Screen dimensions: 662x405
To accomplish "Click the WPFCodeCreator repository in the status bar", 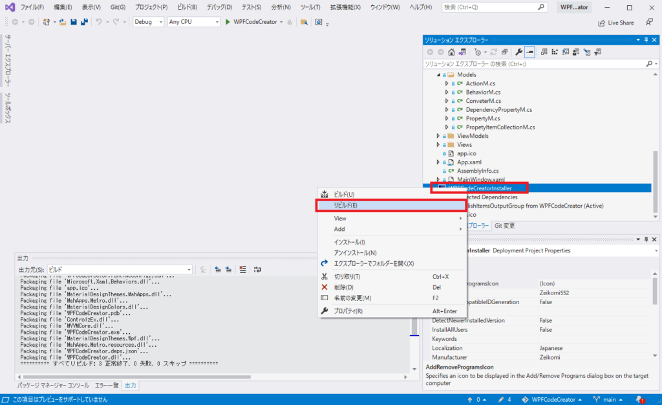I will coord(552,400).
